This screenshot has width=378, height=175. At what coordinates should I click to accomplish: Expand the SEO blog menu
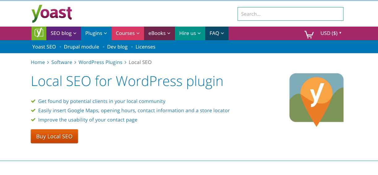tap(64, 33)
